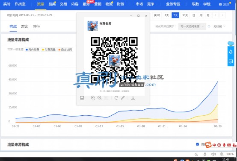
Task: Open the 市场 menu in top navigation
Action: [139, 4]
